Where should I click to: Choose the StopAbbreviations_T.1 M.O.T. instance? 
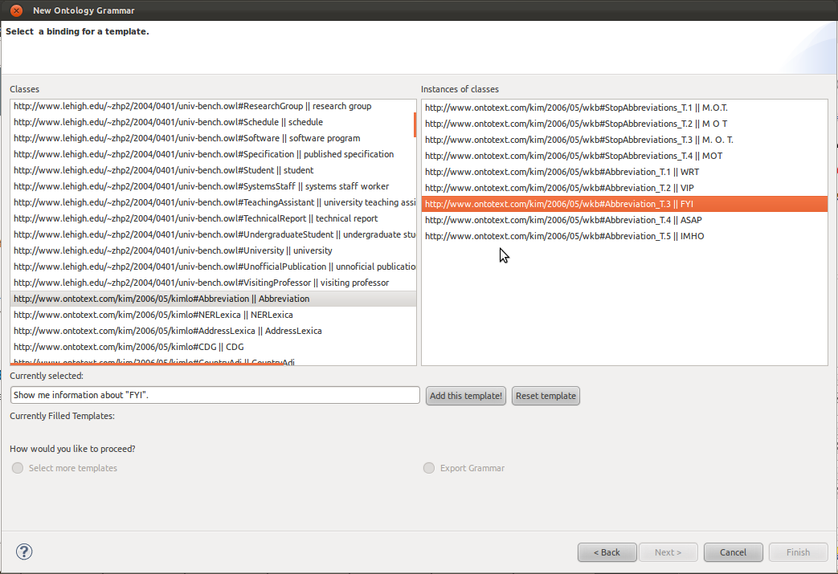pyautogui.click(x=576, y=108)
